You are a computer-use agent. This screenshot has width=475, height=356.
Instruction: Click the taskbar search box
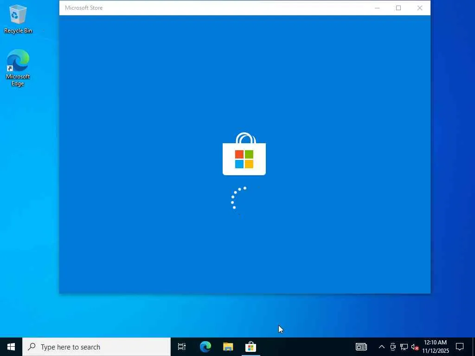pyautogui.click(x=96, y=347)
